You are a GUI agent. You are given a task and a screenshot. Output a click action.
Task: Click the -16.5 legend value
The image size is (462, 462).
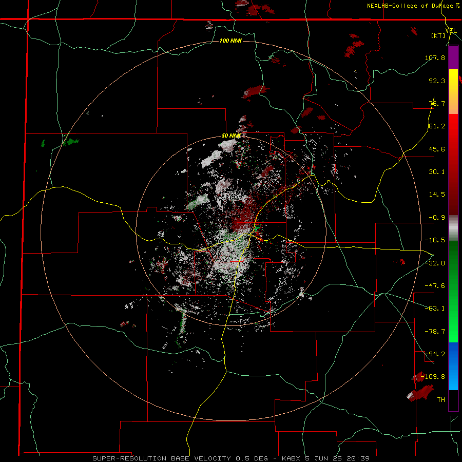coord(435,240)
